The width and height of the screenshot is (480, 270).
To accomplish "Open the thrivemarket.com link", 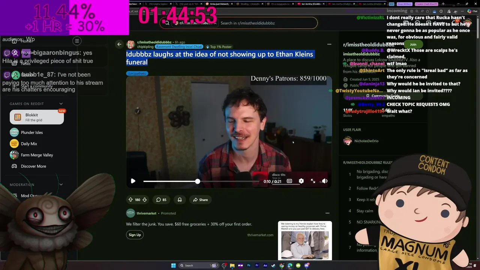I will click(260, 235).
